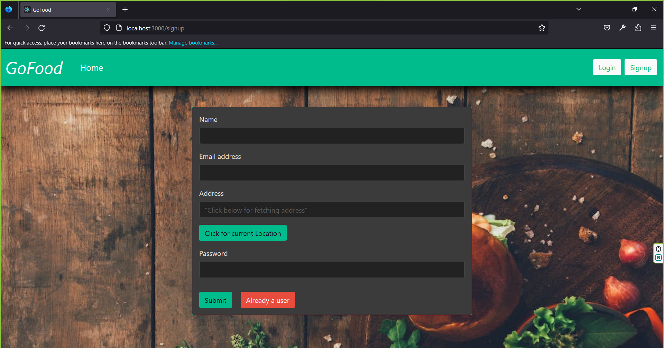Click the Name input field
664x348 pixels.
click(331, 136)
